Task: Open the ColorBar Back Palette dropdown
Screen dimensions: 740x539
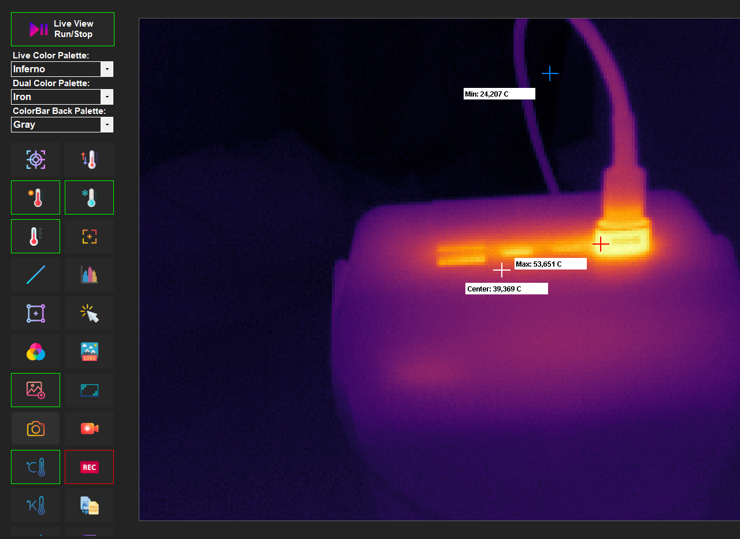Action: pos(62,124)
